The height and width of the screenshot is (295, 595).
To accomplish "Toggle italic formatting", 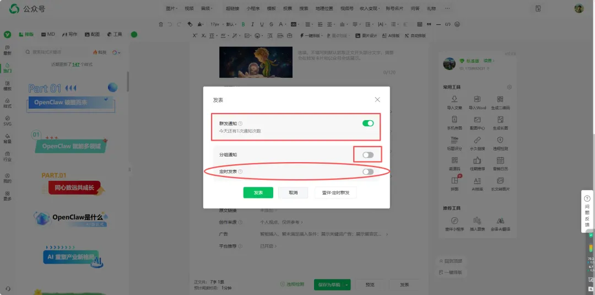I will click(253, 24).
